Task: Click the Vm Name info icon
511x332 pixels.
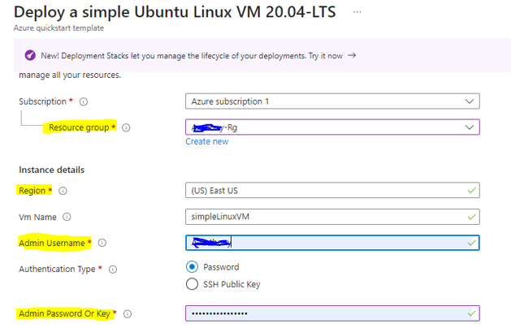Action: pos(67,217)
